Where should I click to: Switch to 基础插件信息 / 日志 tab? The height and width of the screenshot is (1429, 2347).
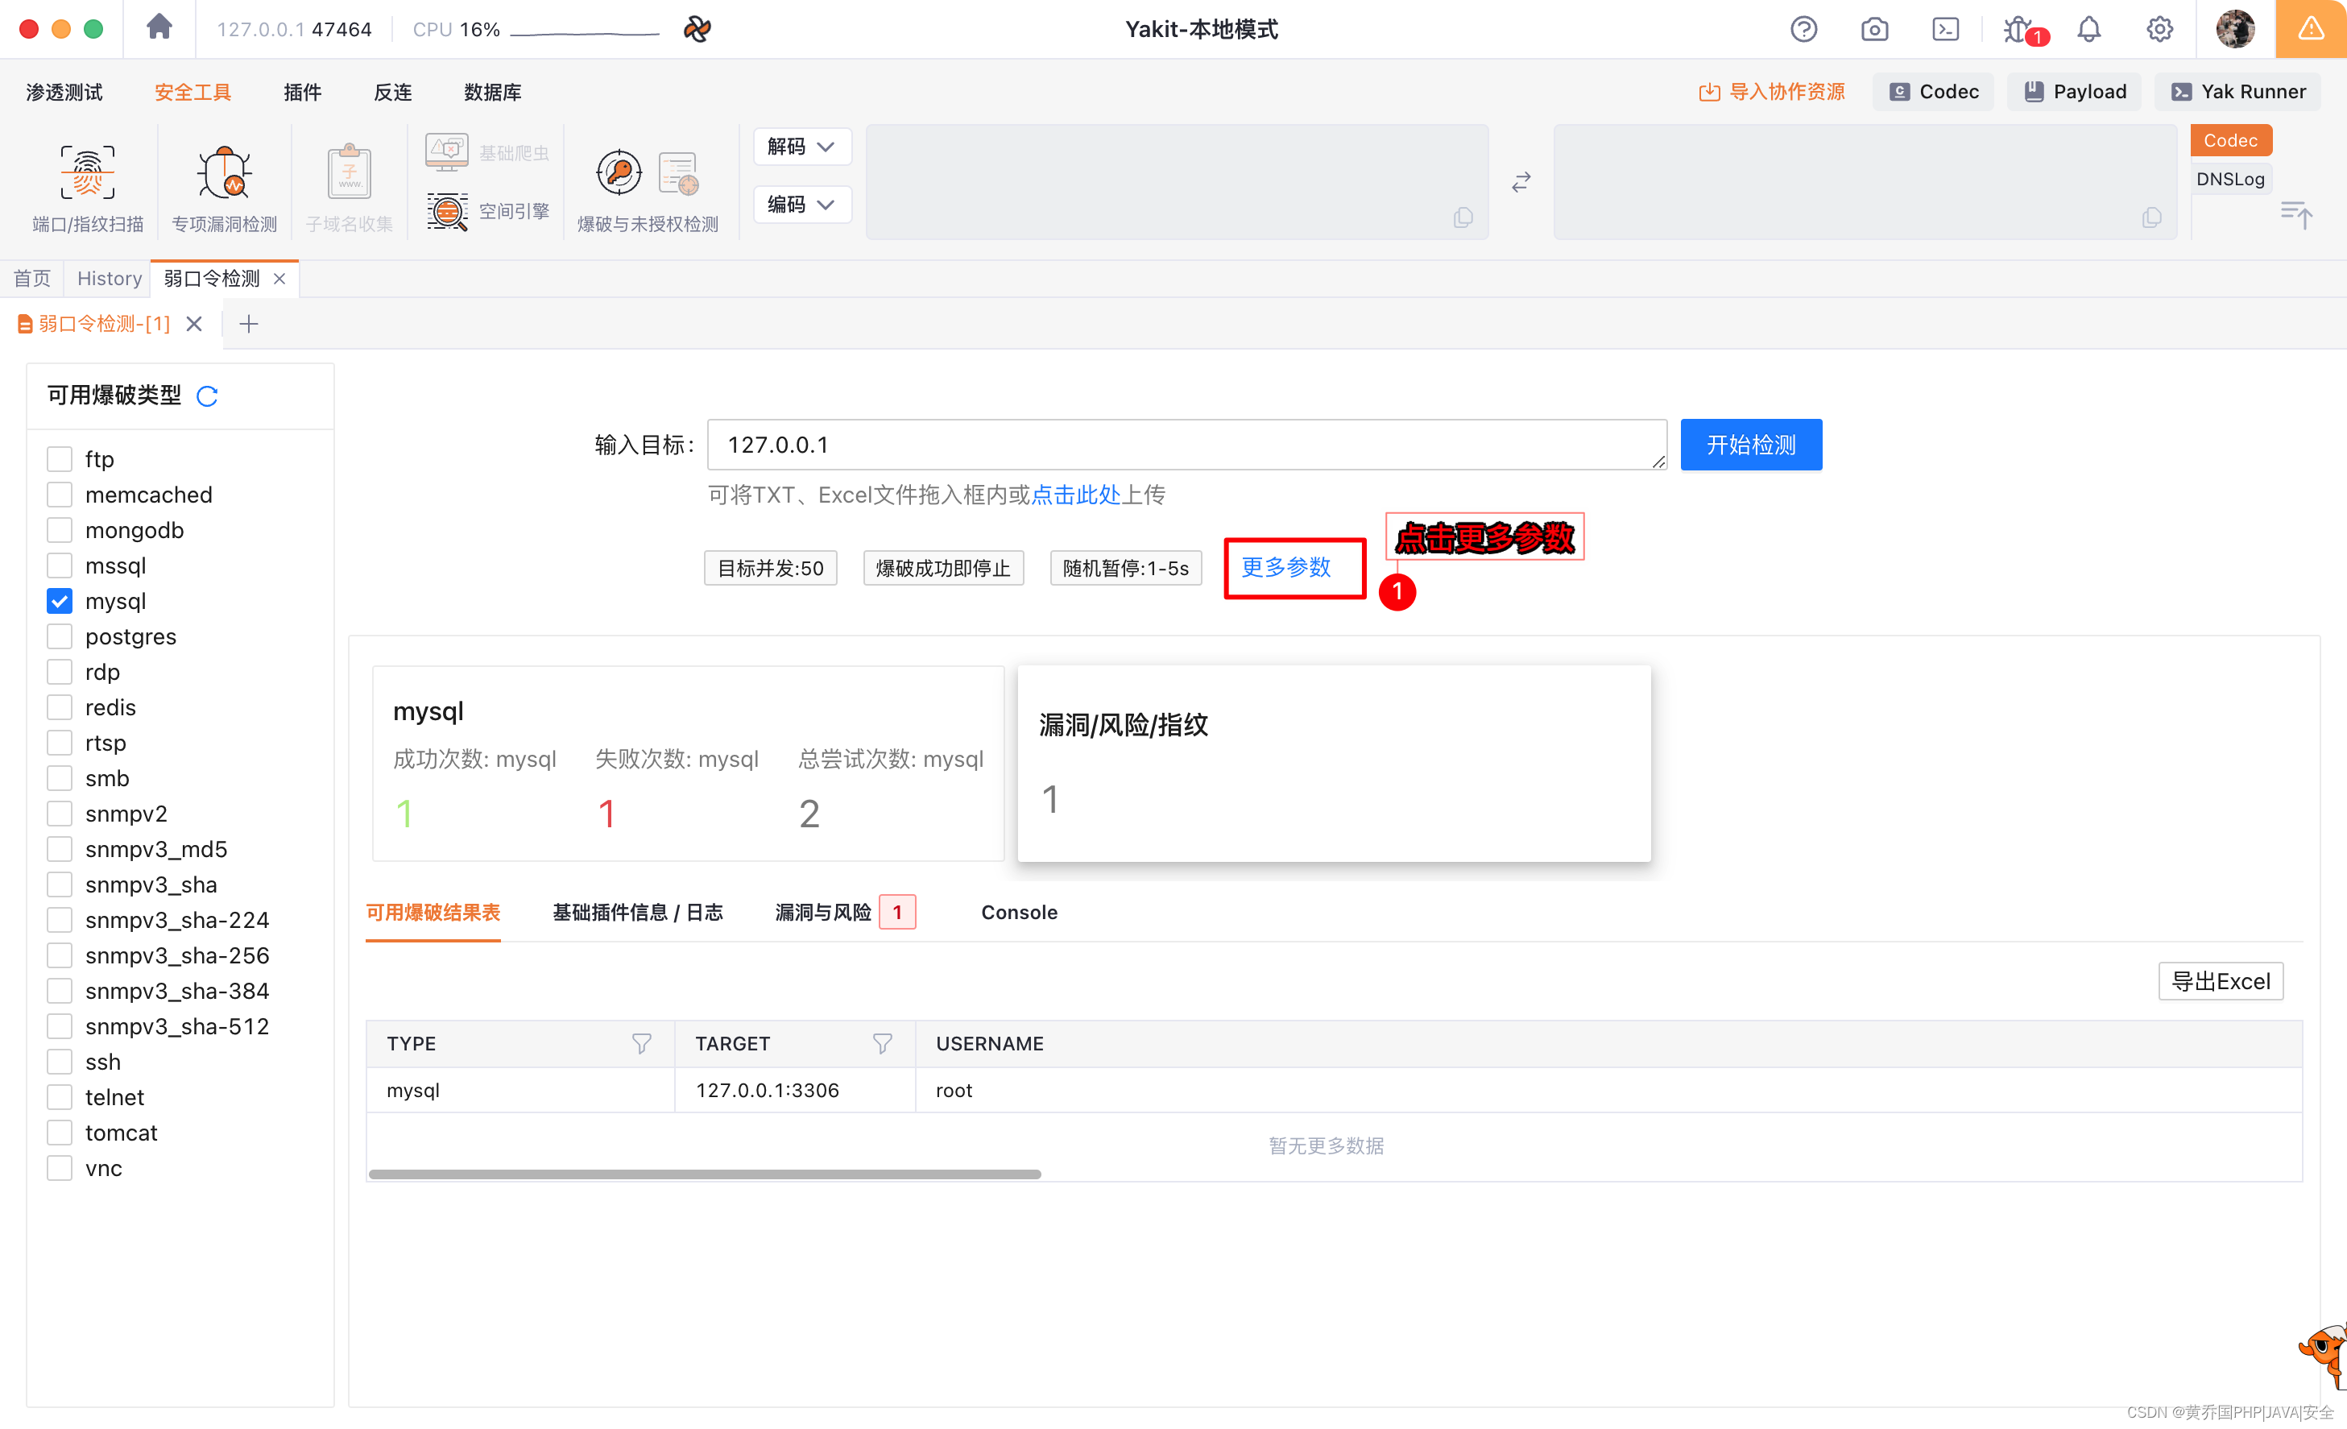pos(637,913)
